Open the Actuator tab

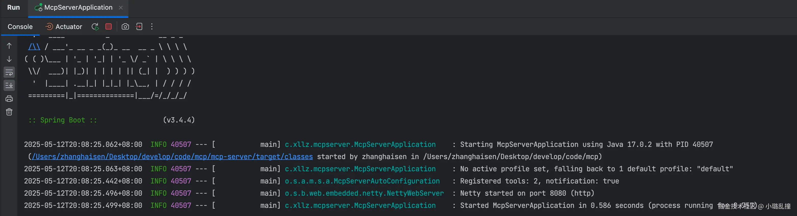pyautogui.click(x=64, y=27)
